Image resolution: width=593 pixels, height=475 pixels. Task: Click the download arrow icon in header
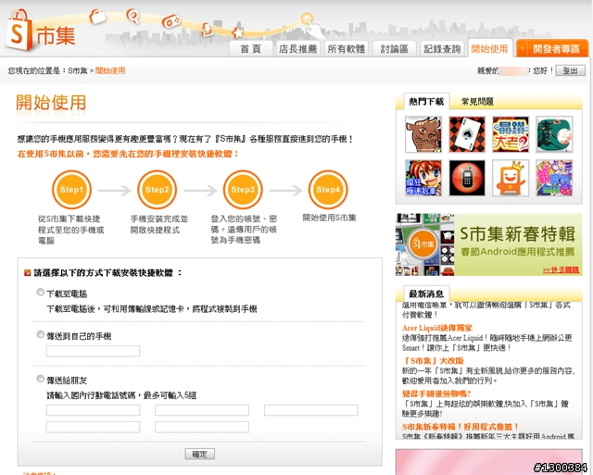208,29
